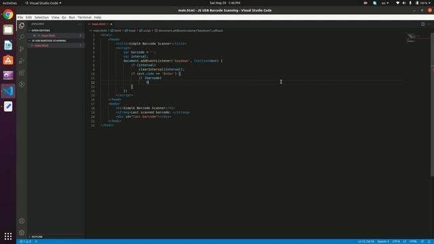Click 'head' in the breadcrumb

(130, 30)
